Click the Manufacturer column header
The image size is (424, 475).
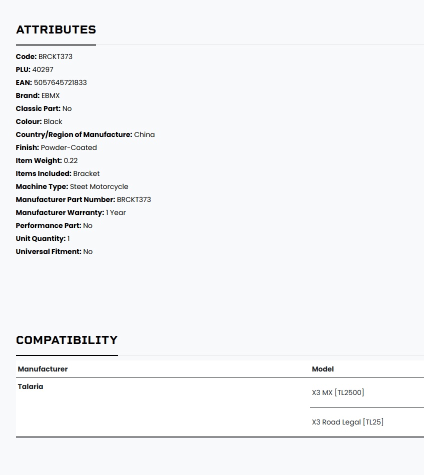(x=42, y=369)
